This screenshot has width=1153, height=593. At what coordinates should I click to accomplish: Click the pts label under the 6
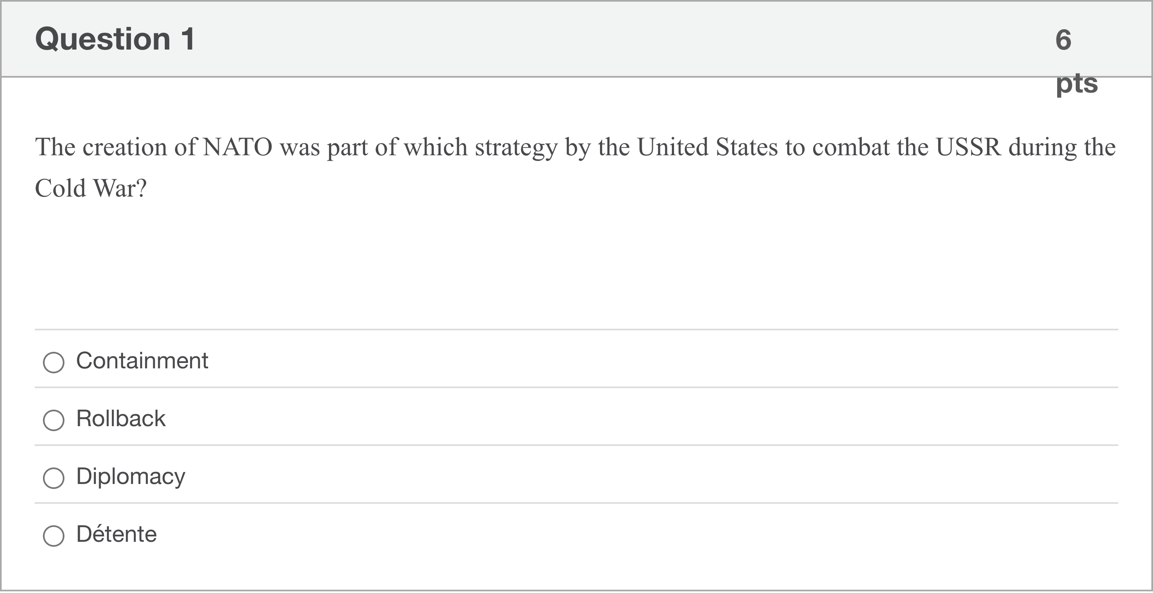tap(1077, 83)
